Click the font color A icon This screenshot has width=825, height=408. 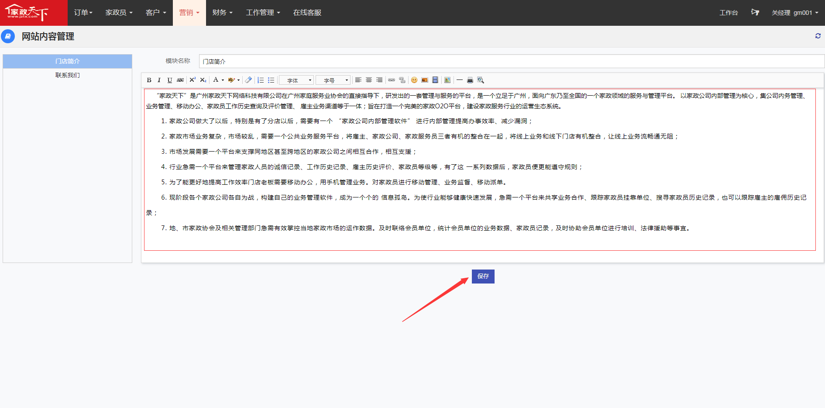[x=216, y=80]
